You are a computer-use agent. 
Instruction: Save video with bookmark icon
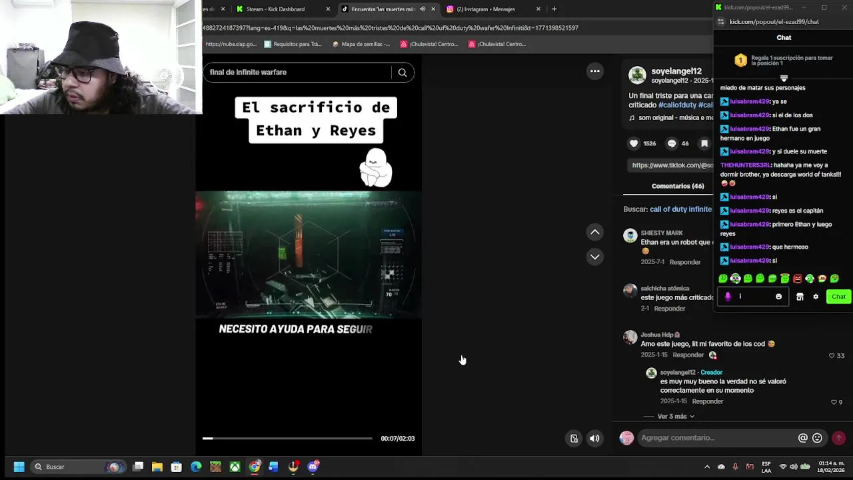(704, 143)
